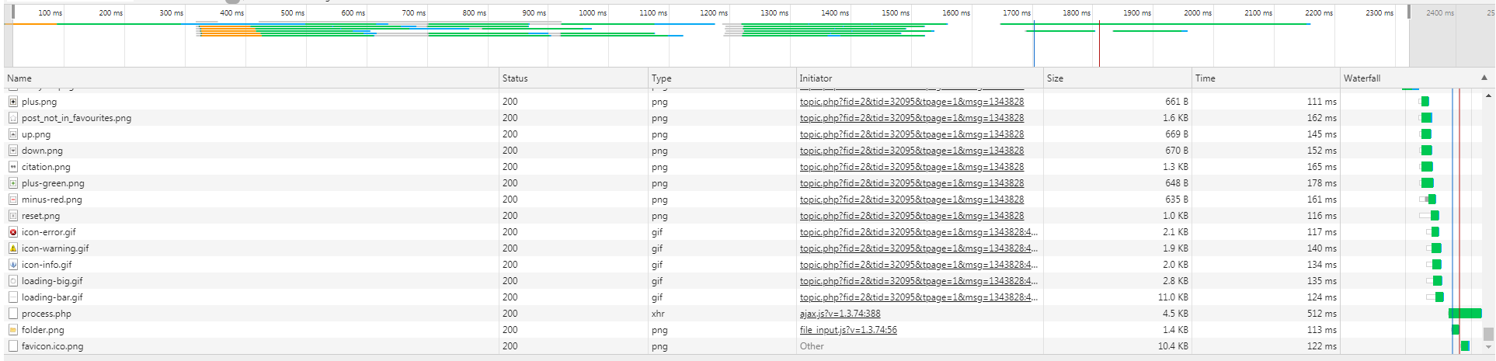Click the process.php document icon

point(13,314)
